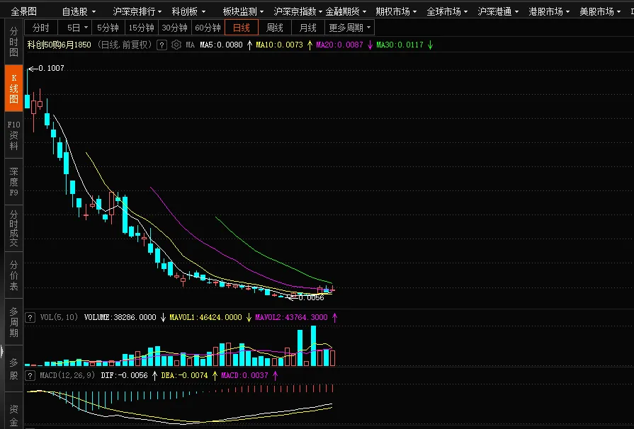Switch to the 月线 monthly tab
The height and width of the screenshot is (429, 634).
(307, 28)
